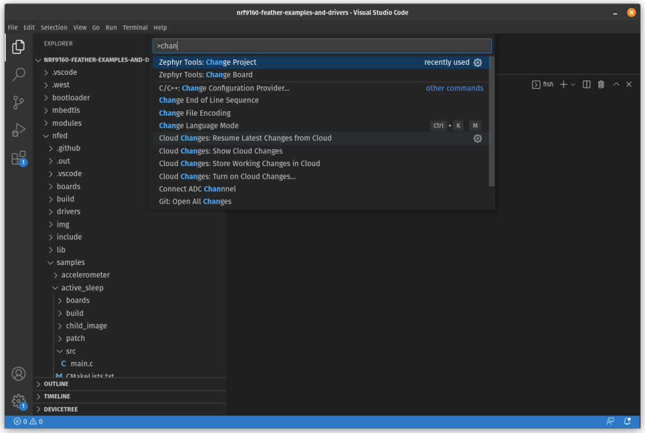Close the terminal panel

click(629, 84)
